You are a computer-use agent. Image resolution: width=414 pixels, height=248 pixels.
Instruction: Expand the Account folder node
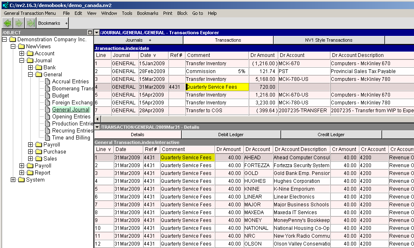[x=22, y=54]
